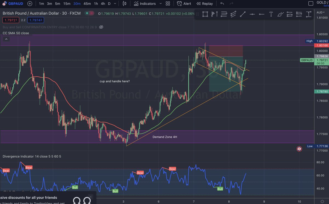
Task: Redo the chart action
Action: pyautogui.click(x=232, y=4)
